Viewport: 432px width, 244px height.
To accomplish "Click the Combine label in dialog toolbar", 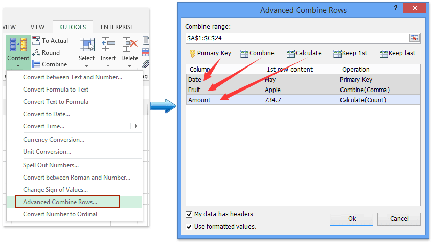I will tap(262, 53).
